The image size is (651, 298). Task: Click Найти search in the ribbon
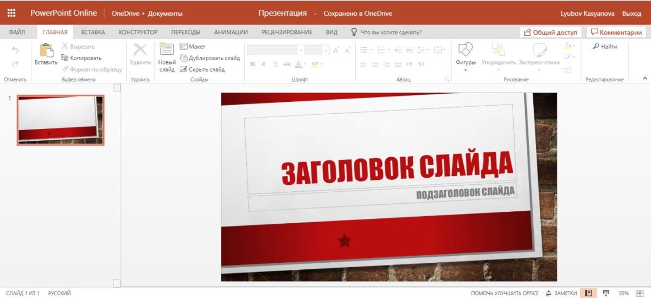604,47
